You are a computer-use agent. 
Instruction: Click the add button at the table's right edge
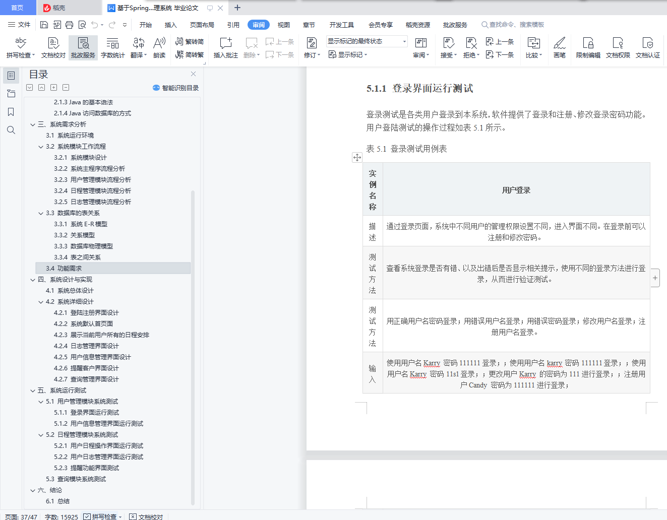655,278
